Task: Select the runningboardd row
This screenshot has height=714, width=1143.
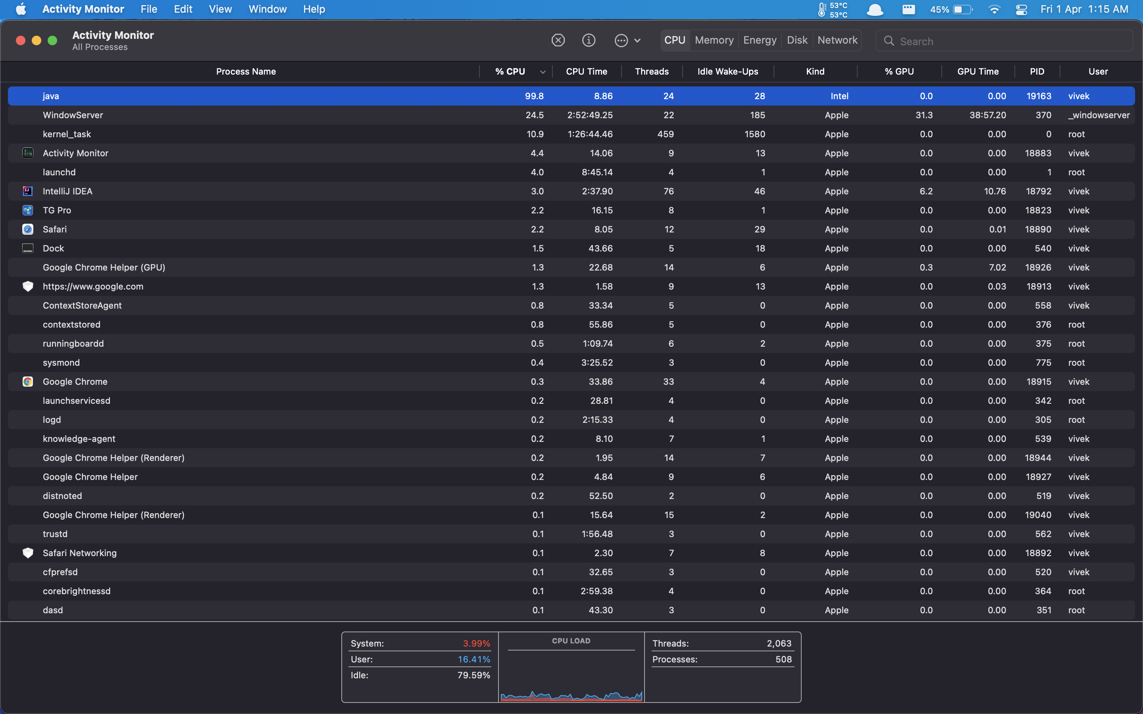Action: (571, 344)
